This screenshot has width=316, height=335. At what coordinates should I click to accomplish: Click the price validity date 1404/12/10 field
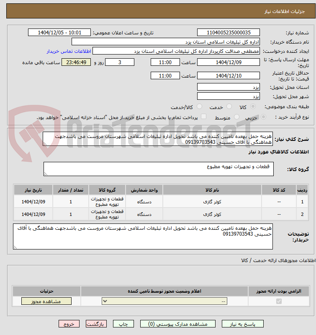[229, 75]
